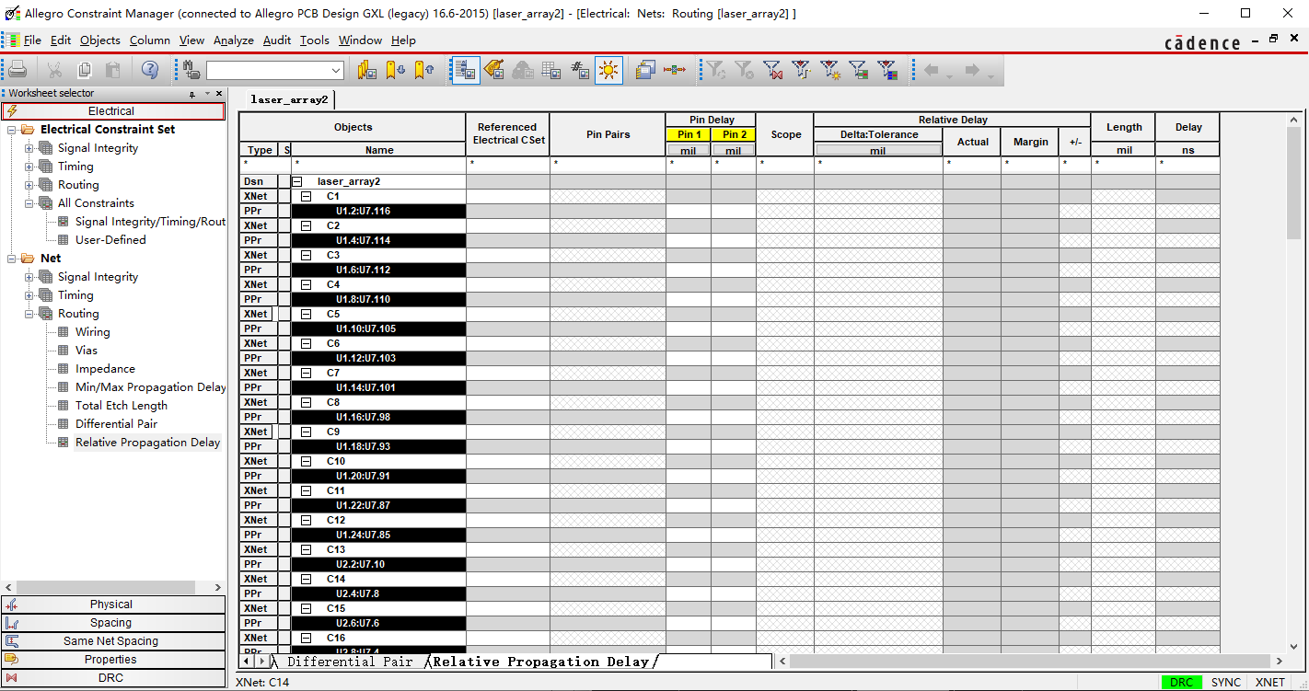Click the worksheet horizontal scrollbar
The width and height of the screenshot is (1309, 691).
(1031, 662)
